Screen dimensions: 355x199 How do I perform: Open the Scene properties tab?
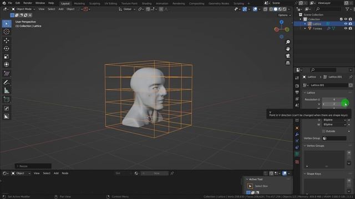297,106
